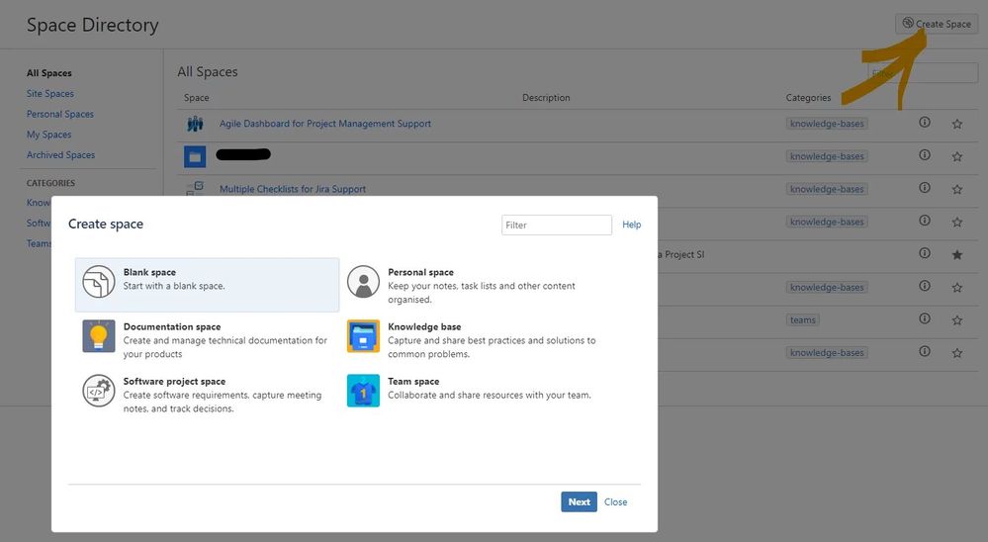Unstar the filled star in Project SI row
Image resolution: width=988 pixels, height=542 pixels.
[957, 255]
